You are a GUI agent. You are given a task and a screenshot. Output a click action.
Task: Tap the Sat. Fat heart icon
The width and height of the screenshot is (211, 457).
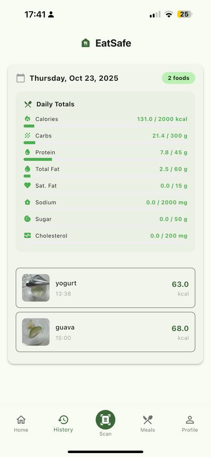tap(28, 186)
